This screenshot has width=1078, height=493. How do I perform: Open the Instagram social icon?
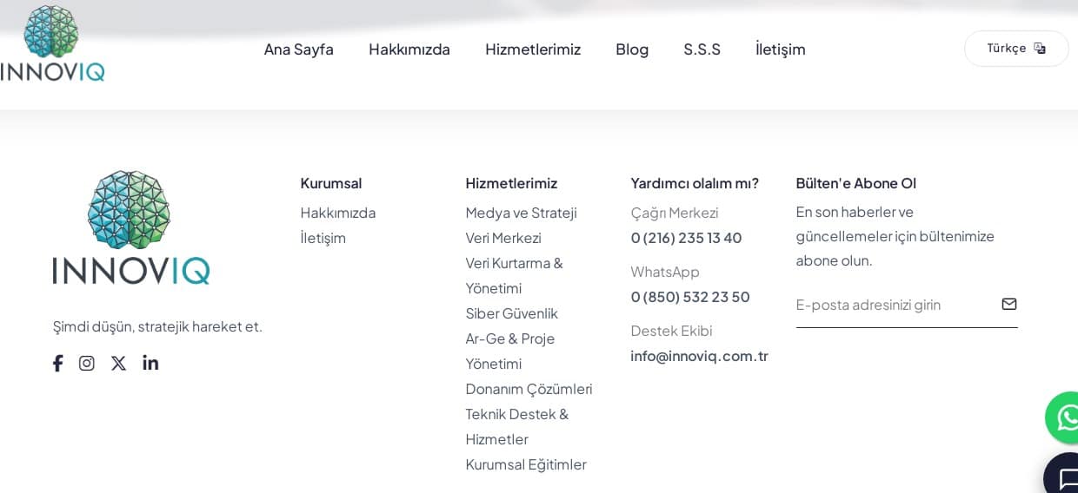tap(87, 363)
